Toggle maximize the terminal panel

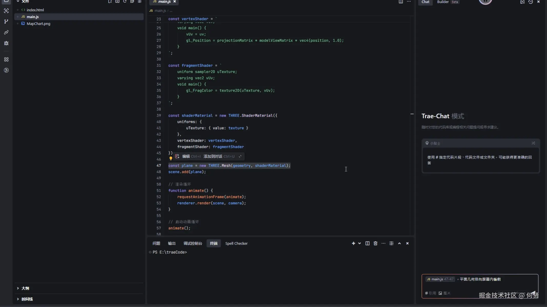click(x=399, y=243)
